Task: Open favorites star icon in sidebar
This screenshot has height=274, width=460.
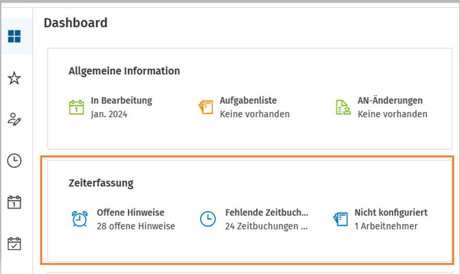Action: click(x=15, y=78)
